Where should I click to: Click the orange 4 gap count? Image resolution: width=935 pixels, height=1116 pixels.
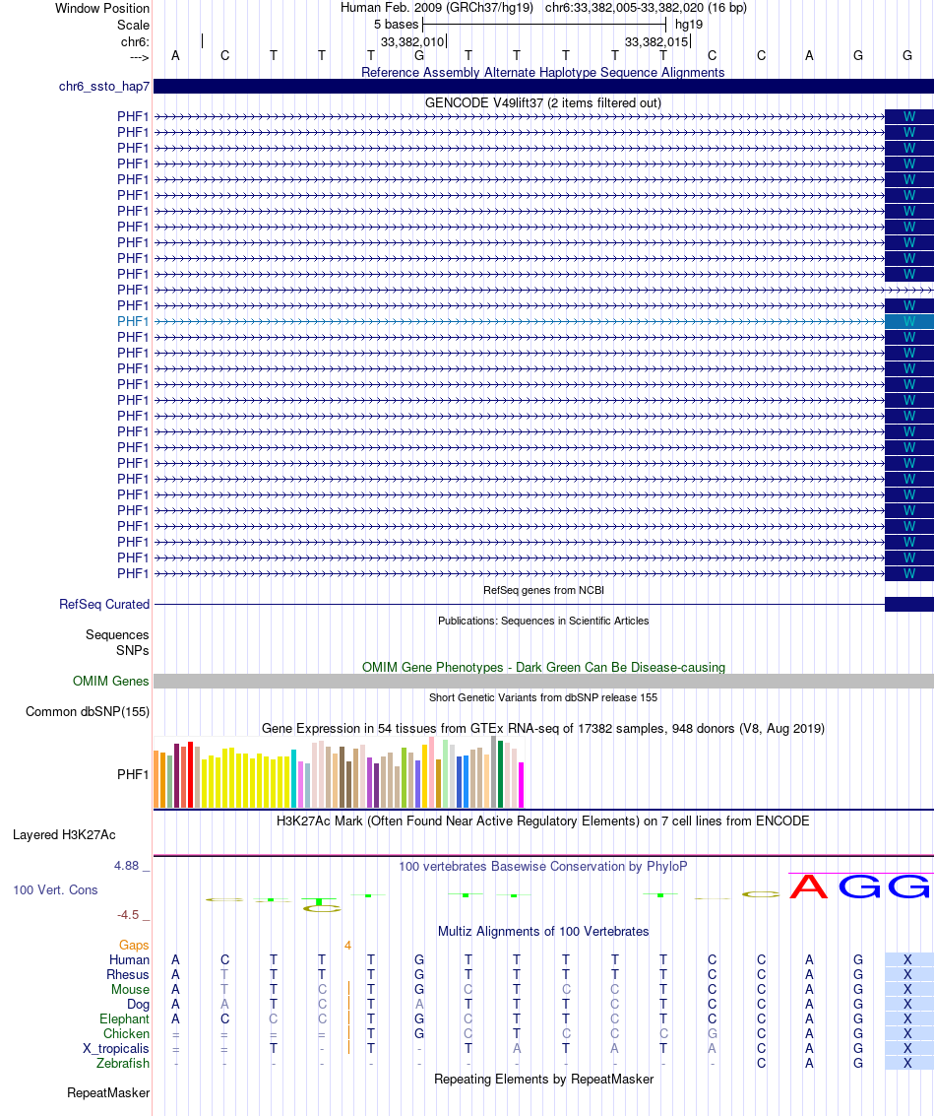coord(347,946)
